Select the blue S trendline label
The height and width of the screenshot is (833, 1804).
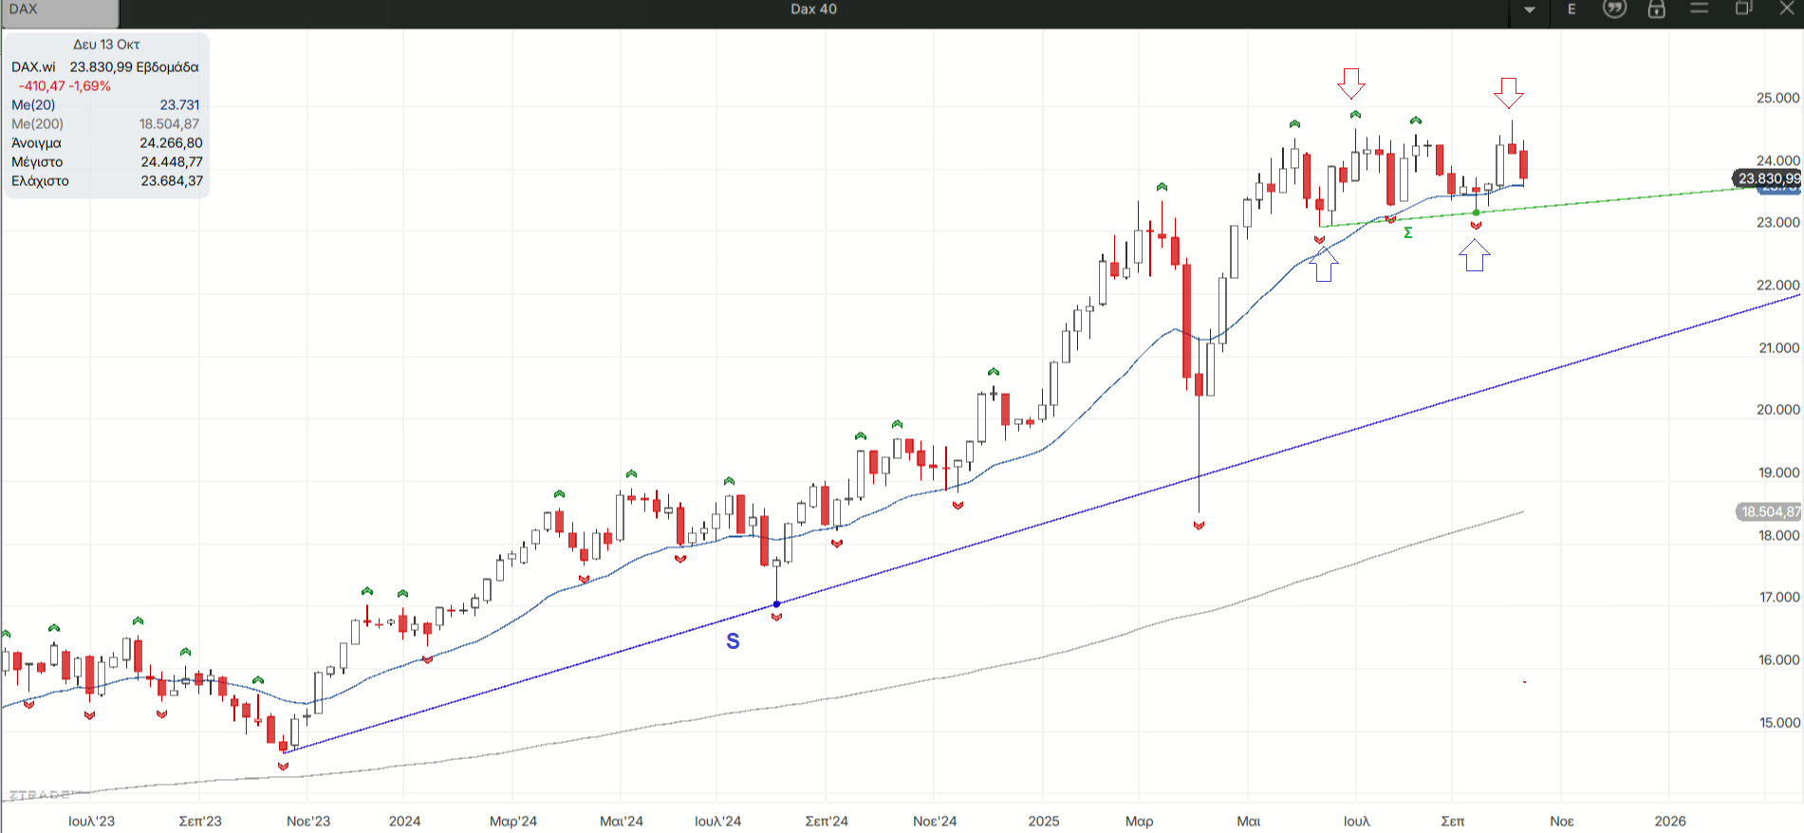coord(733,641)
